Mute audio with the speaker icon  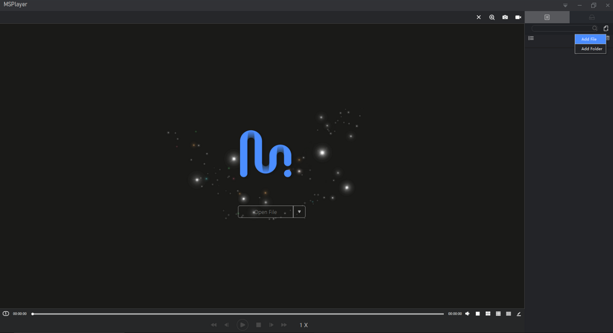click(x=468, y=314)
